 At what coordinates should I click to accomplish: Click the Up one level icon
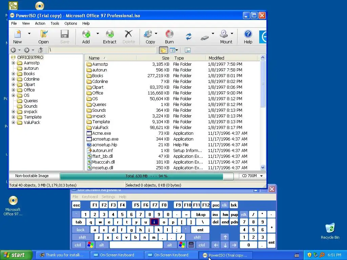(41, 50)
